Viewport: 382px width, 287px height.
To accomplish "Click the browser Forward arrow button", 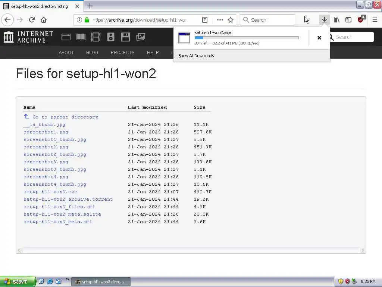I will (20, 20).
